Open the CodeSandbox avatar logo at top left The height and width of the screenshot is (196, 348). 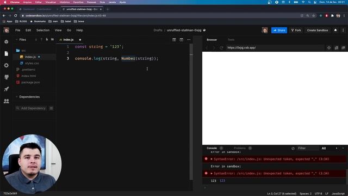point(6,30)
